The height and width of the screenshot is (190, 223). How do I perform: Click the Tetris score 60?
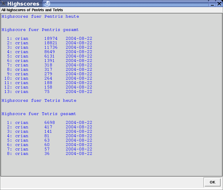coord(47,145)
